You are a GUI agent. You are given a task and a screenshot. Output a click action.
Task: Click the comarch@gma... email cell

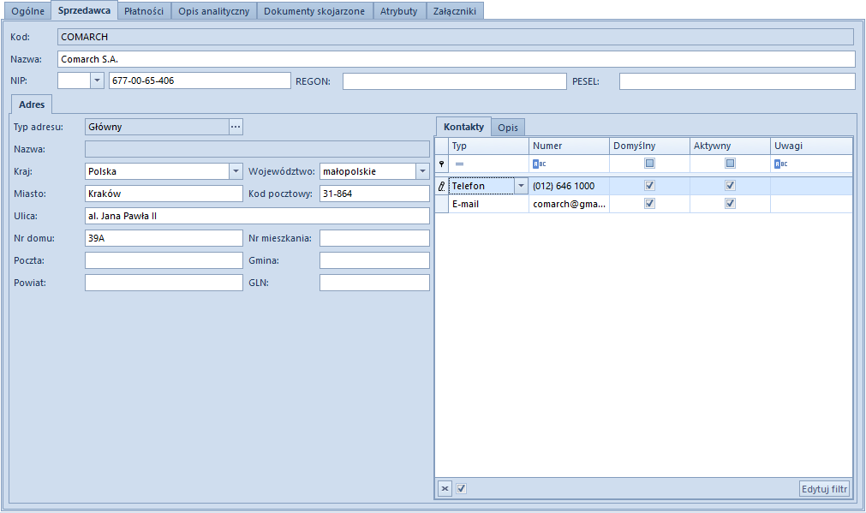(x=569, y=204)
